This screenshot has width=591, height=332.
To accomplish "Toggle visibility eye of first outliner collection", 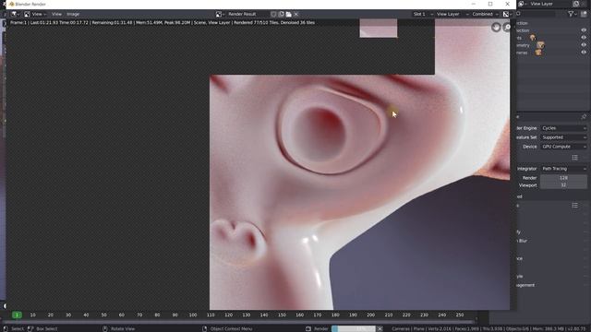I will [584, 30].
